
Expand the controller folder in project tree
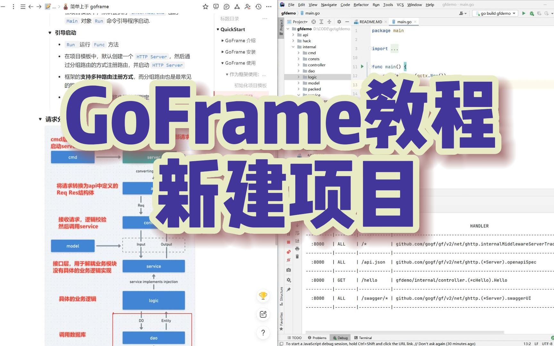pos(298,65)
